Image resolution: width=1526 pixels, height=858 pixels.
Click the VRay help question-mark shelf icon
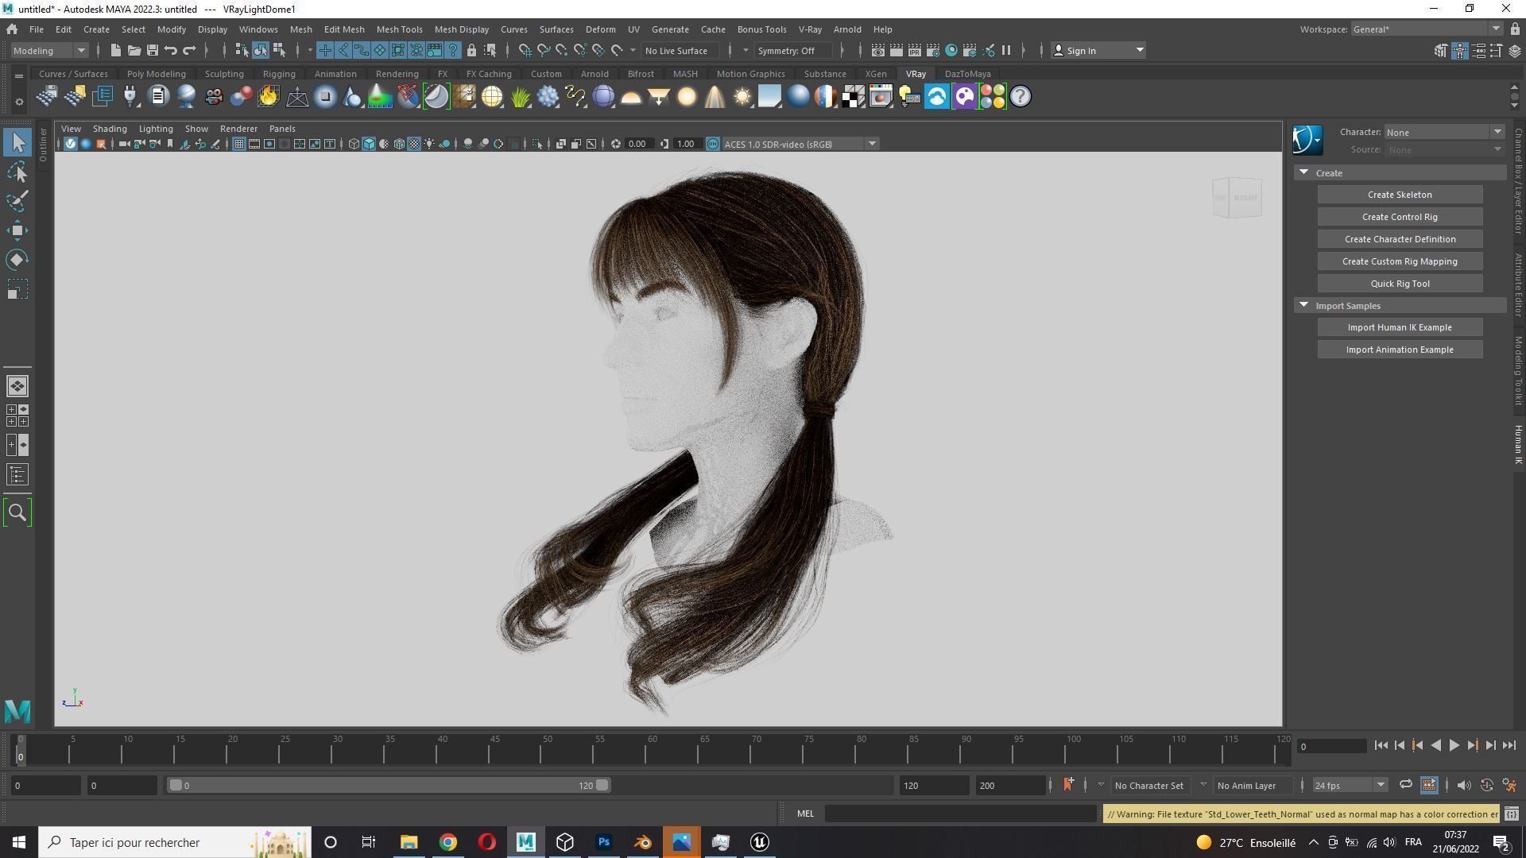point(1021,97)
